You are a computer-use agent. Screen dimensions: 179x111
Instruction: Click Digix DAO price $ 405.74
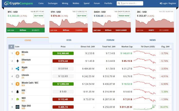coord(63,107)
